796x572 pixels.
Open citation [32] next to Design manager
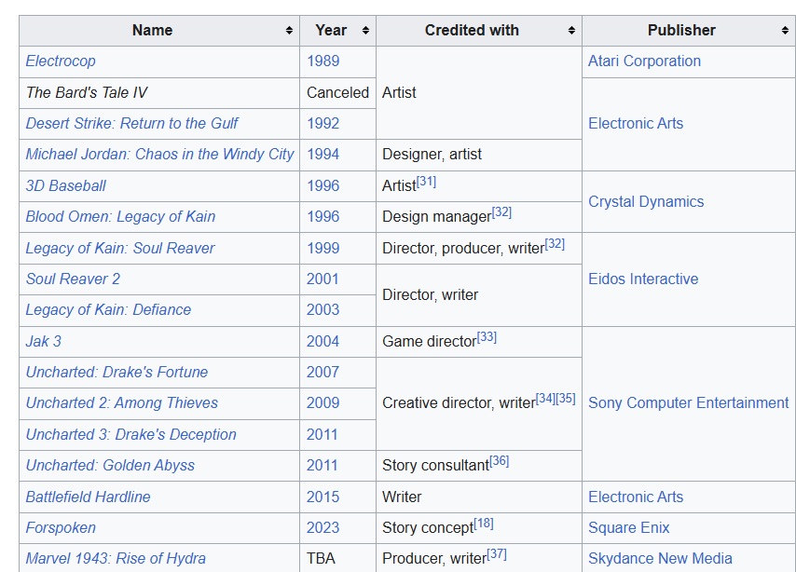pyautogui.click(x=501, y=212)
